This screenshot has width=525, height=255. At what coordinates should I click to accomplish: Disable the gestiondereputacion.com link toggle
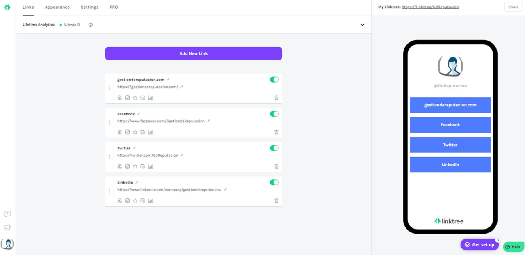[274, 79]
